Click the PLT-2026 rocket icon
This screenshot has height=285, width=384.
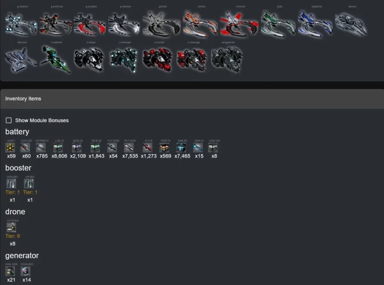112,147
